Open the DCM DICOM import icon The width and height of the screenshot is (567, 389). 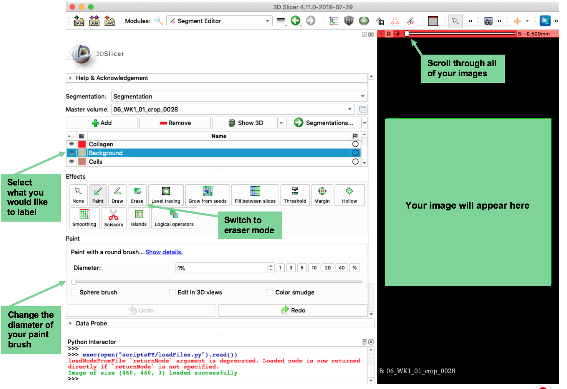(94, 21)
